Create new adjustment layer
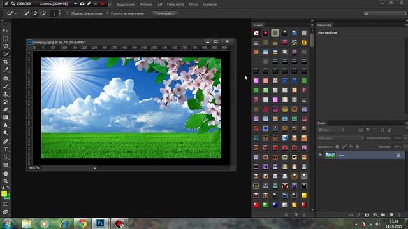The height and width of the screenshot is (229, 408). (375, 215)
